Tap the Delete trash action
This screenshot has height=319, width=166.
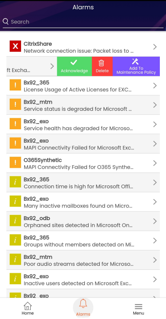(x=102, y=66)
